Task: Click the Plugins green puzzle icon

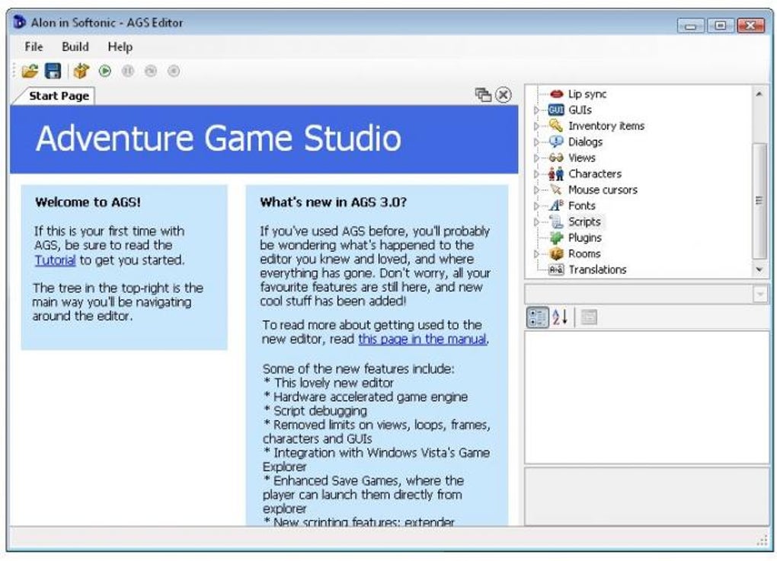Action: coord(556,237)
